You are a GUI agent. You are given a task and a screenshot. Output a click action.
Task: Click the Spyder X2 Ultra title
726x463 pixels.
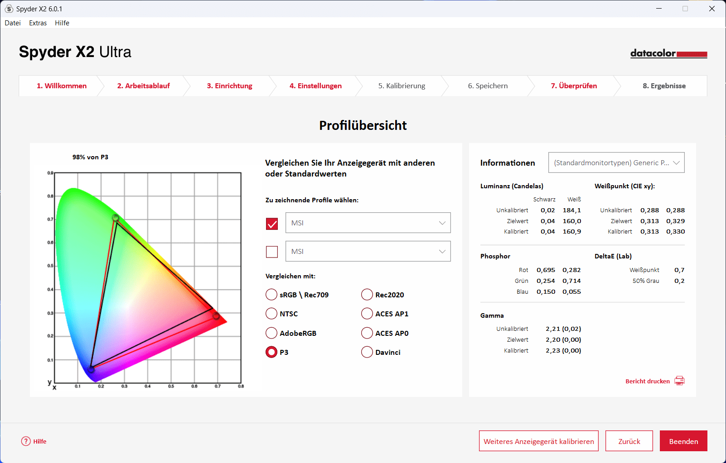(75, 52)
